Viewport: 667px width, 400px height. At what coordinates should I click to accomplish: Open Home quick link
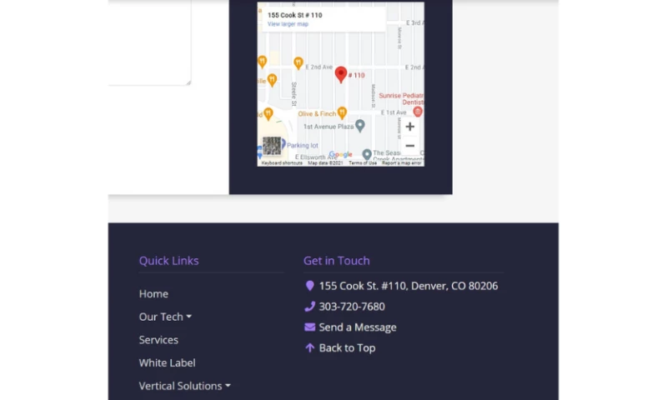click(153, 293)
